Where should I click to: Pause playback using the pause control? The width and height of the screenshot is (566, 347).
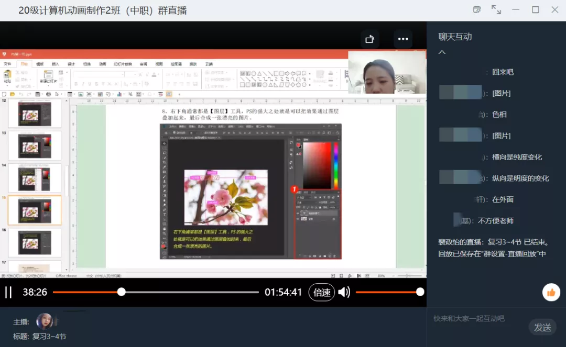7,292
